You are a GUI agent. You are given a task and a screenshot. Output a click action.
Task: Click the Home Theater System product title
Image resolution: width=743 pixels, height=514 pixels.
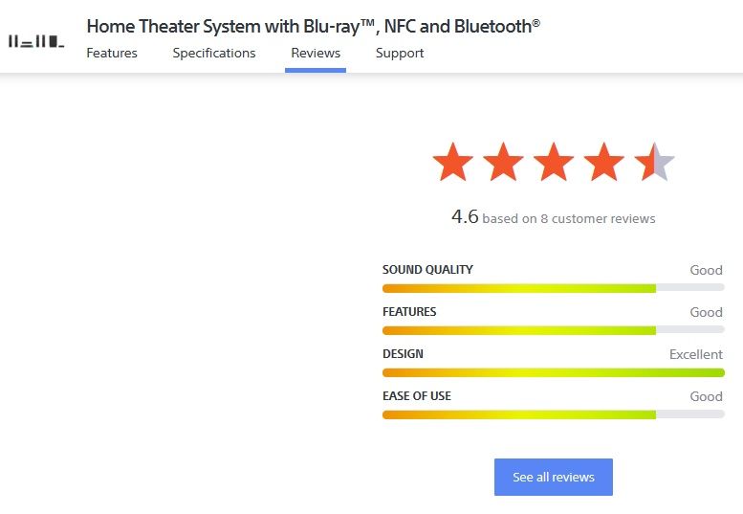click(x=313, y=26)
